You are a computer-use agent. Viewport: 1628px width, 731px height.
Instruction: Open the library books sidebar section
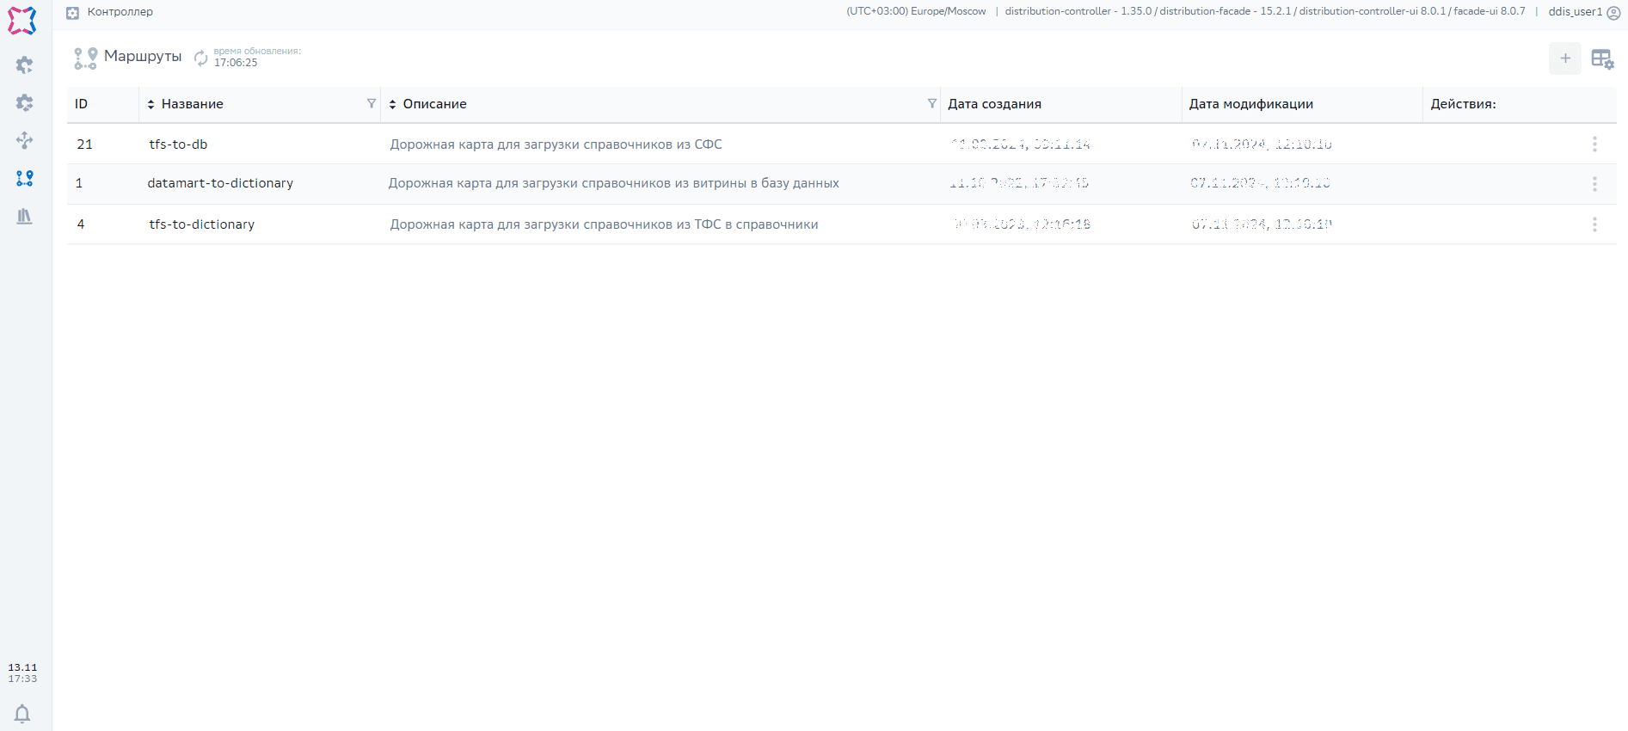pos(24,216)
